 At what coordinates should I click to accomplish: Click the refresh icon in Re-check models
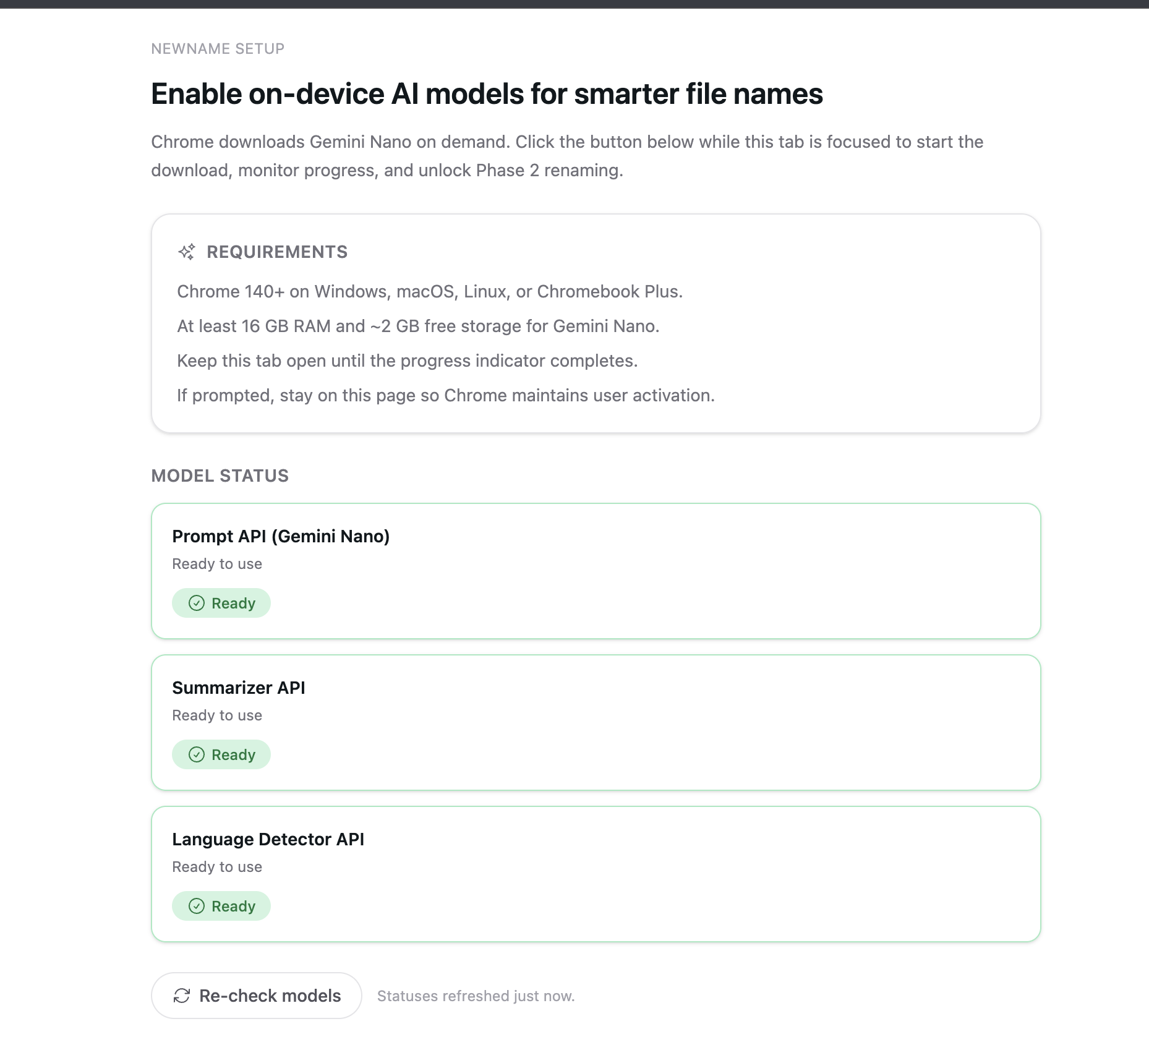click(182, 996)
